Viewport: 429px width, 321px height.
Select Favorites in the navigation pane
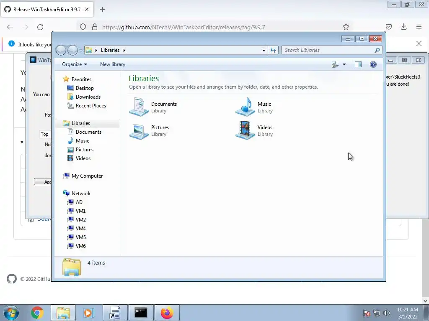81,79
